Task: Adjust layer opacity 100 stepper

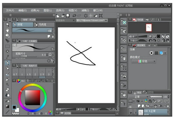Action: (x=168, y=97)
